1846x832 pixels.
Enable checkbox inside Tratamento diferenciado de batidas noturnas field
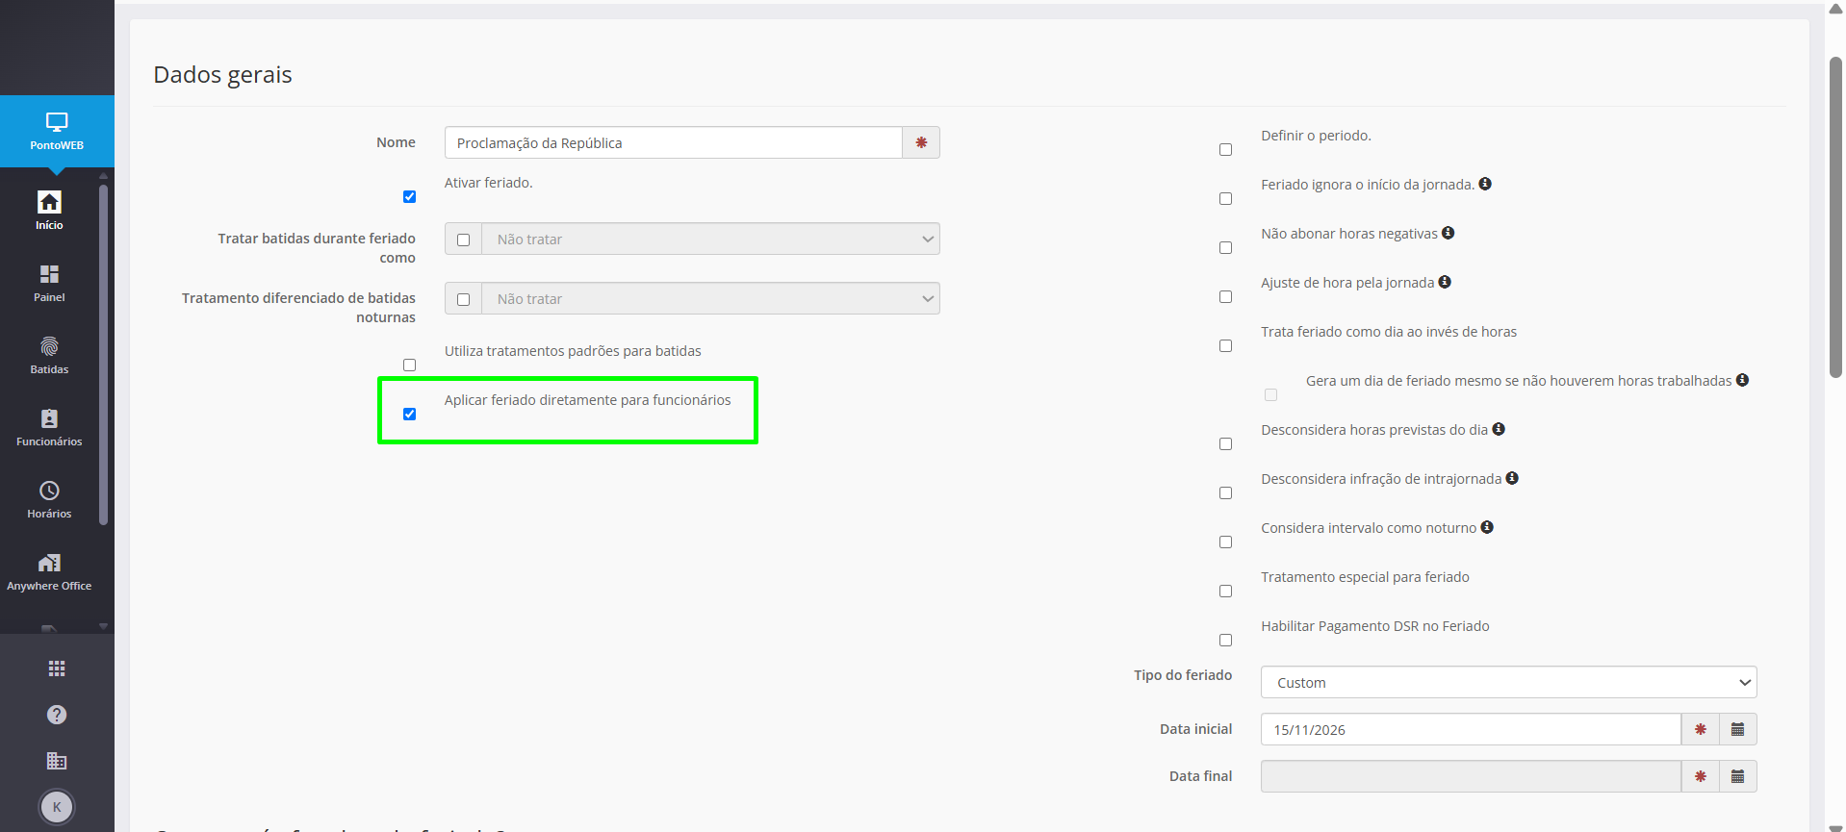click(463, 299)
